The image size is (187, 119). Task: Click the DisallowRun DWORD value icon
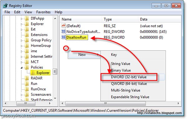(64, 37)
